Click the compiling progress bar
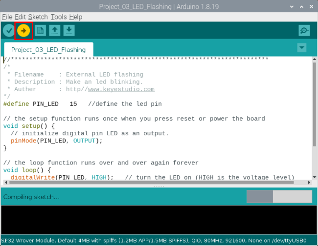318x246 pixels. (279, 196)
